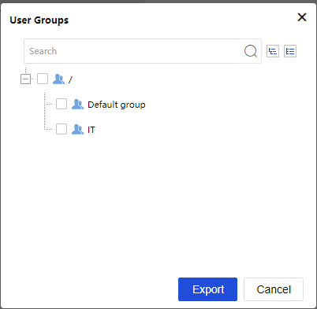Image resolution: width=317 pixels, height=309 pixels.
Task: Cancel the User Groups dialog
Action: point(274,289)
